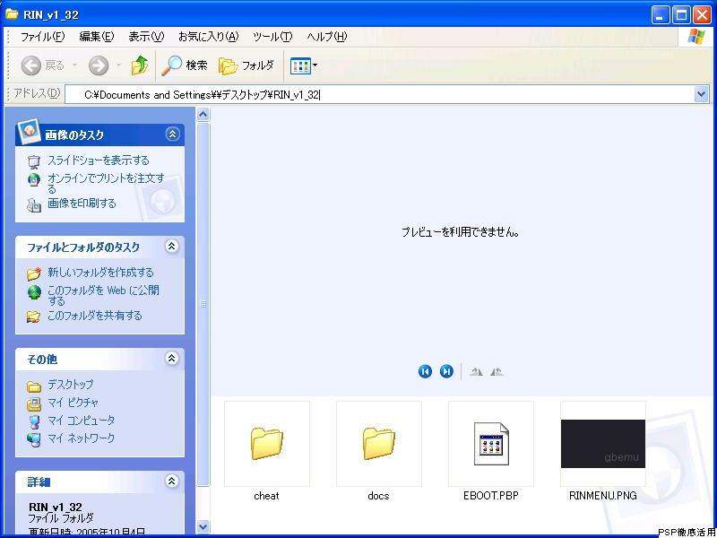This screenshot has height=538, width=717.
Task: Click 新しいフォルダを作成する link
Action: point(100,273)
